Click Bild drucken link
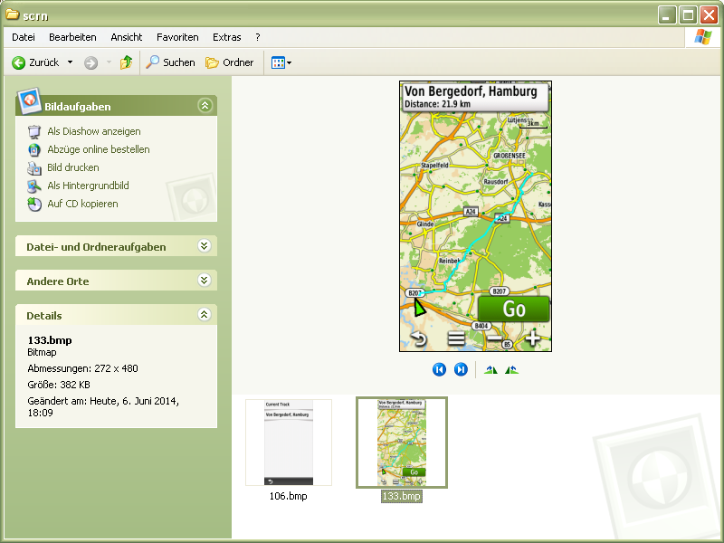This screenshot has height=543, width=724. click(x=73, y=167)
